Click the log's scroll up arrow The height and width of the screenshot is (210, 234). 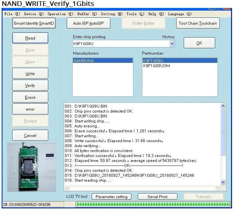point(223,106)
